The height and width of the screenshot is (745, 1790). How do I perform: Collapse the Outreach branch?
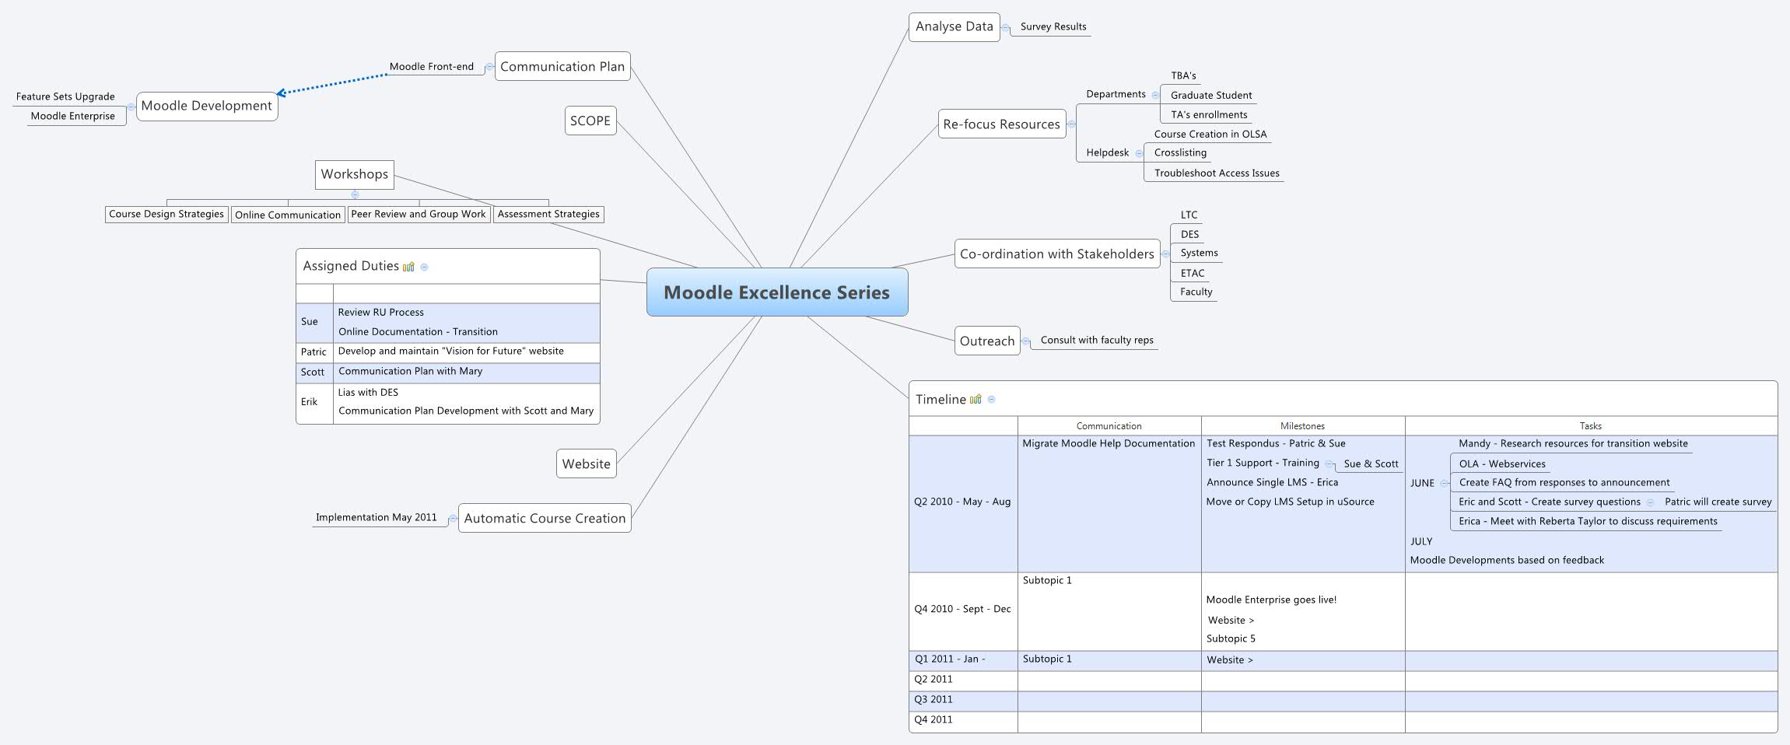(1026, 340)
